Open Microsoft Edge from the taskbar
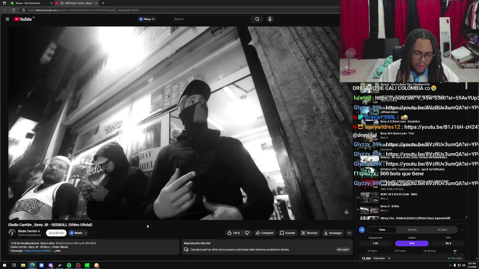 [x=32, y=265]
